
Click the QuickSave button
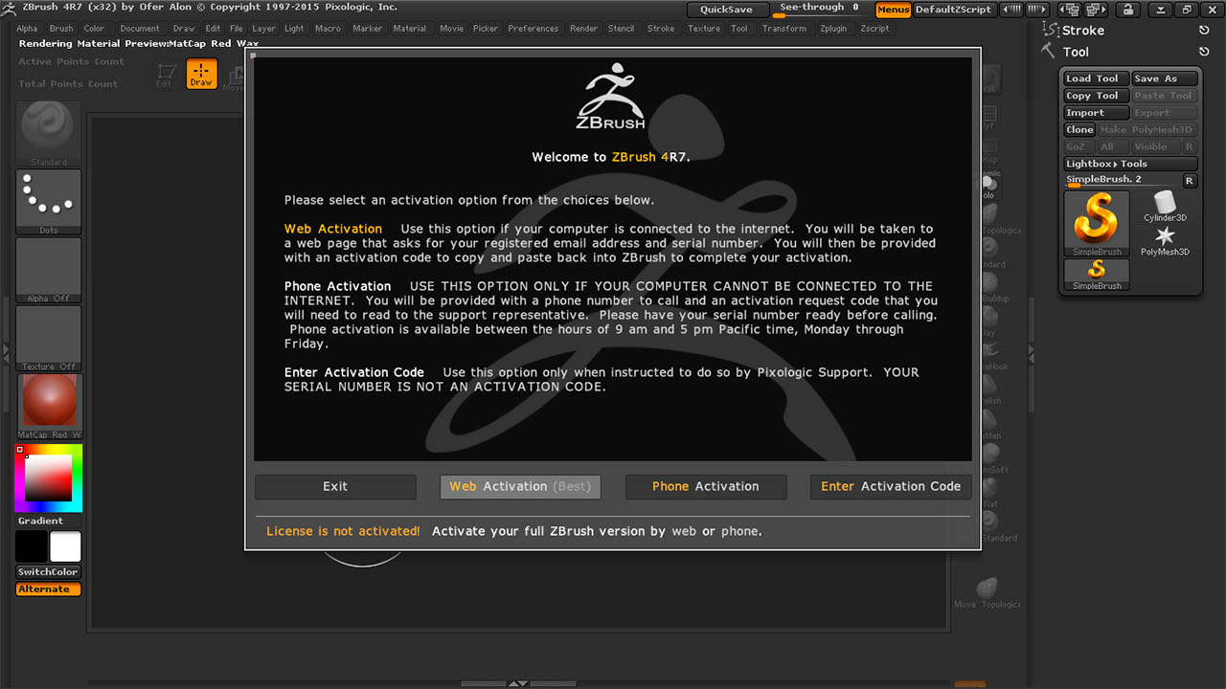coord(726,10)
